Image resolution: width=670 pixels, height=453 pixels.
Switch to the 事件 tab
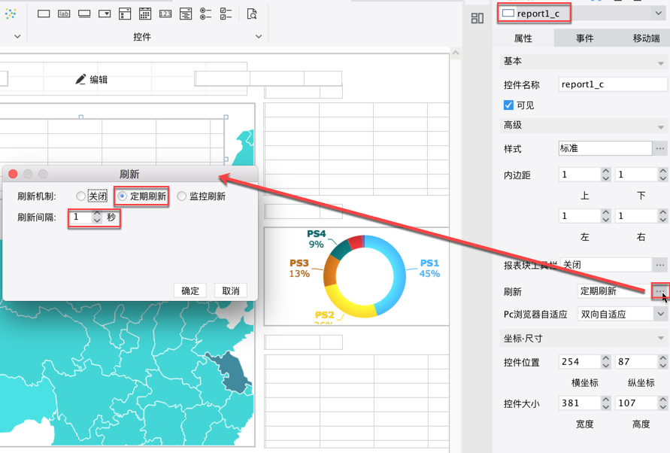[584, 38]
